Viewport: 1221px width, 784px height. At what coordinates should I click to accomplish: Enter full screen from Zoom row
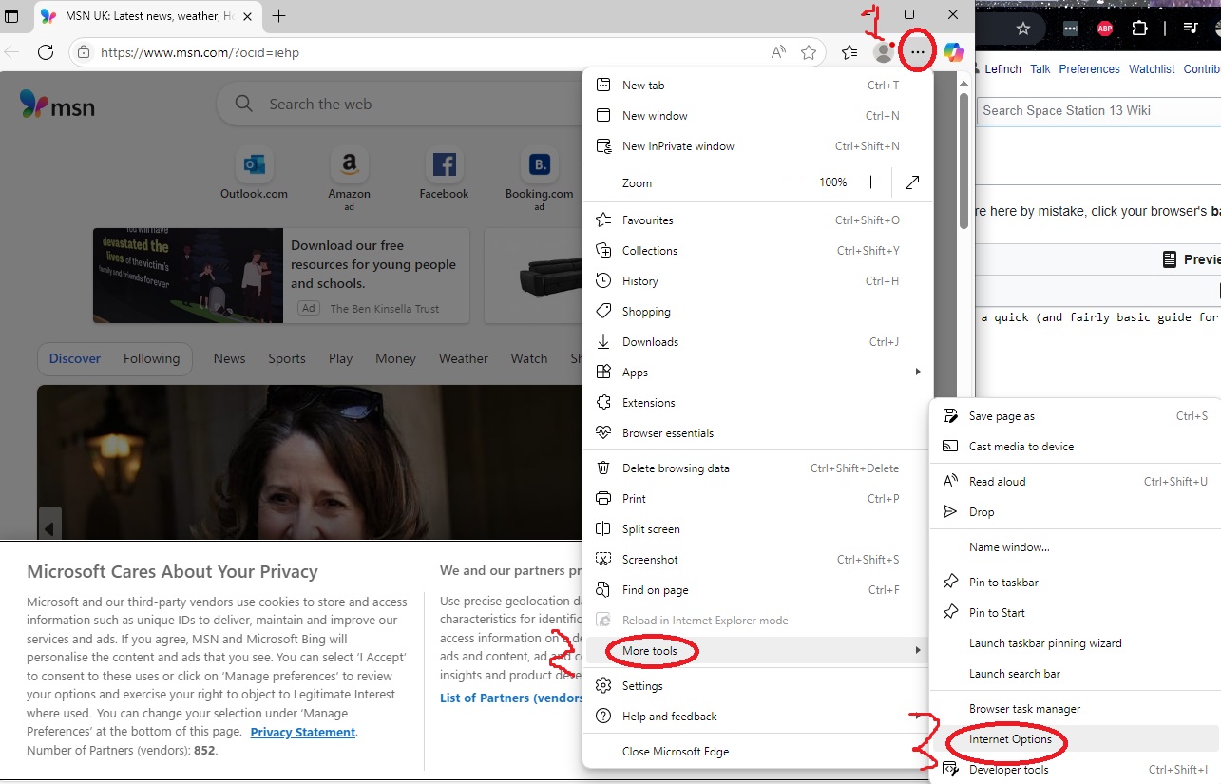point(912,182)
